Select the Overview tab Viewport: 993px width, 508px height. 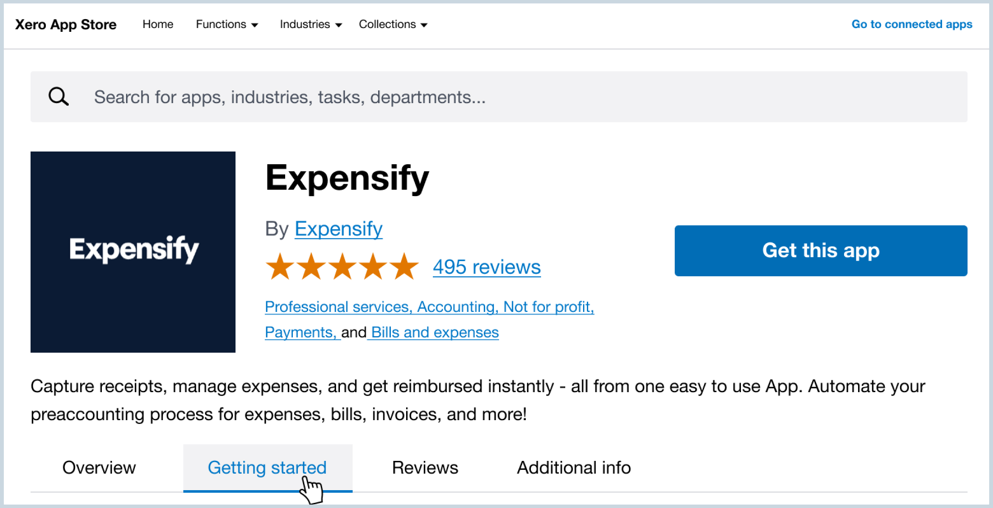pos(99,467)
